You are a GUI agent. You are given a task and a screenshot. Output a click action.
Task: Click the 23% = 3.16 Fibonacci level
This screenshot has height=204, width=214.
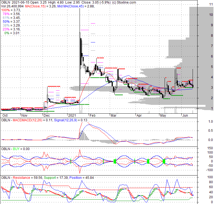point(12,29)
